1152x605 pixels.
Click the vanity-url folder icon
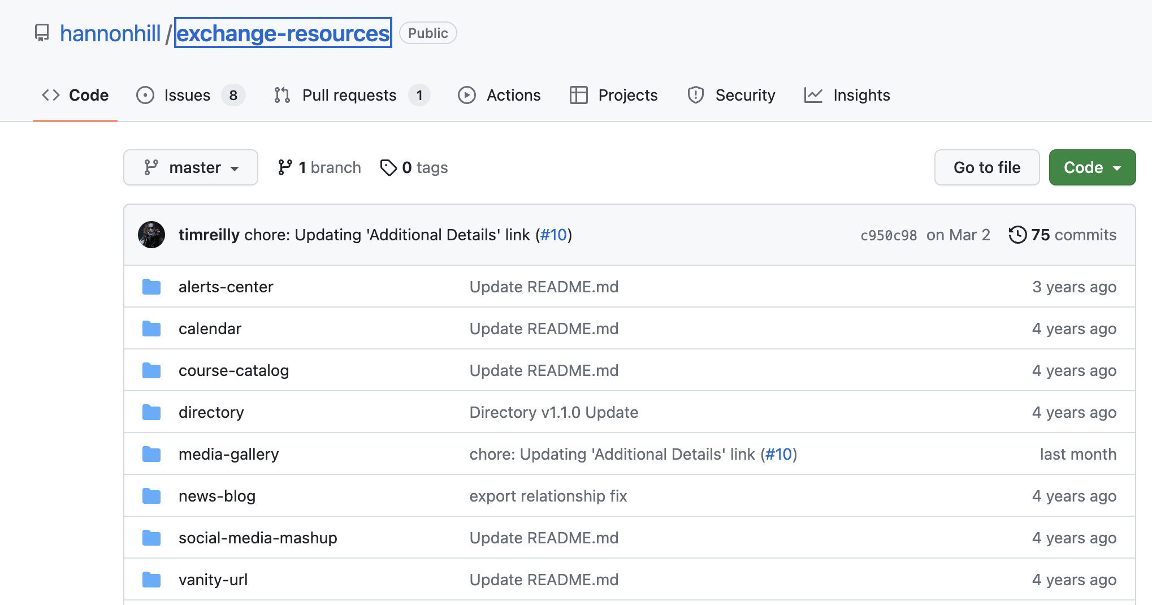151,580
